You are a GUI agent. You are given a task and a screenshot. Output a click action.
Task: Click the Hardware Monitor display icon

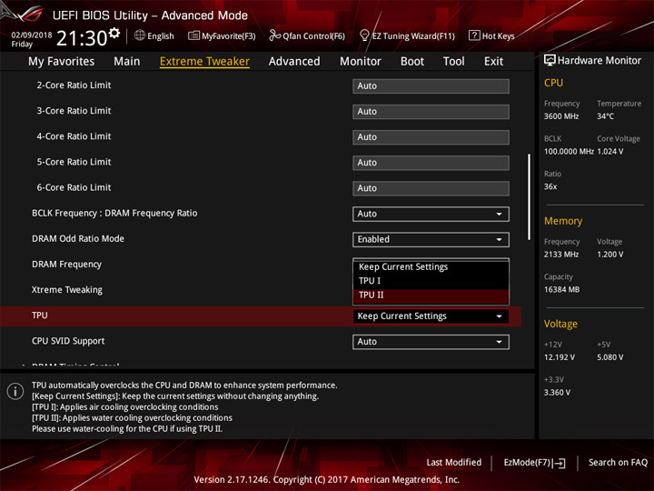tap(550, 60)
